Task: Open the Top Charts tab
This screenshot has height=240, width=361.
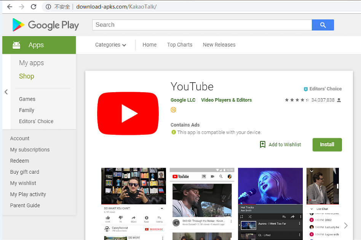Action: [180, 45]
